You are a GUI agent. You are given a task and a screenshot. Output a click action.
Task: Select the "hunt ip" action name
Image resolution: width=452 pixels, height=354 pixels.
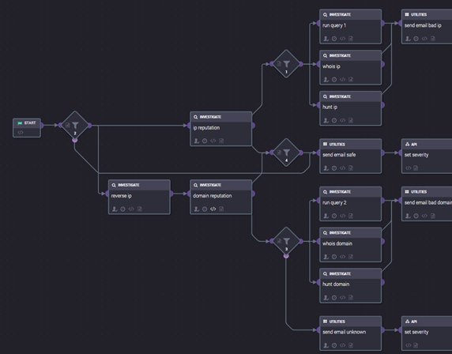tap(330, 107)
